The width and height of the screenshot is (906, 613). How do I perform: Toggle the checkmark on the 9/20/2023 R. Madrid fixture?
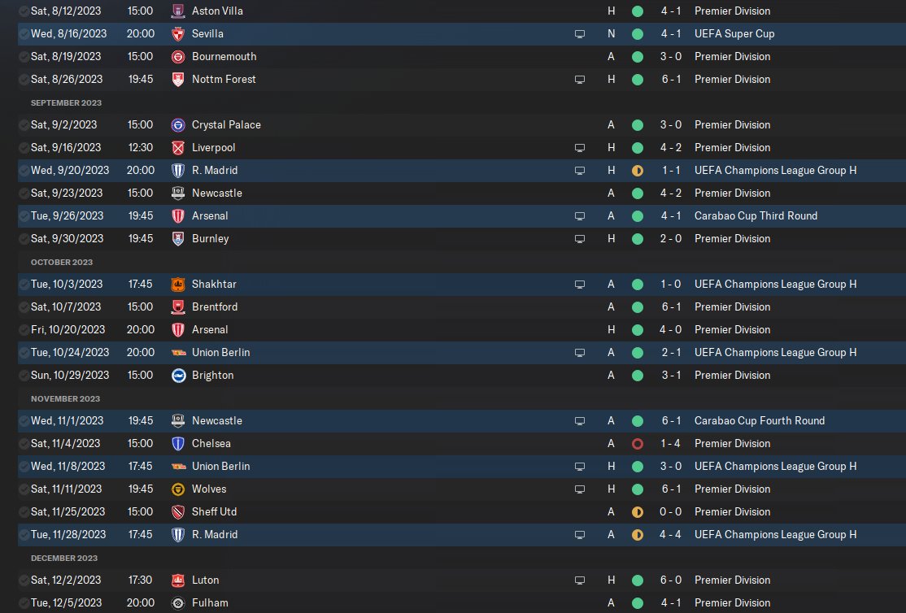[24, 171]
